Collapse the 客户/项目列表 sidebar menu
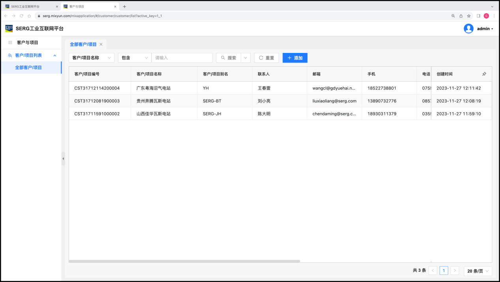This screenshot has width=500, height=282. tap(55, 56)
